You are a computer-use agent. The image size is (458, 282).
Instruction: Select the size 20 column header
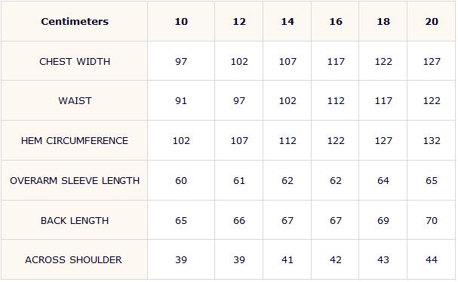pos(432,21)
